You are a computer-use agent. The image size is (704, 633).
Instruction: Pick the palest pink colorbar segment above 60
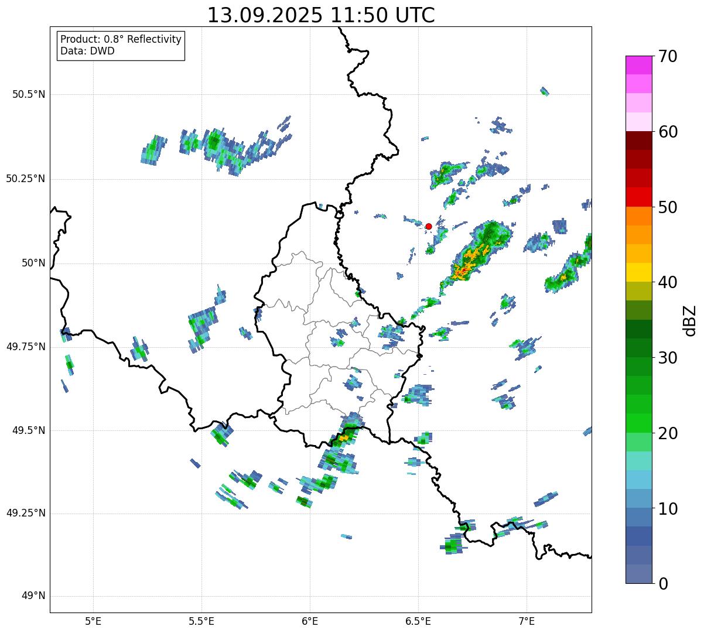[639, 122]
